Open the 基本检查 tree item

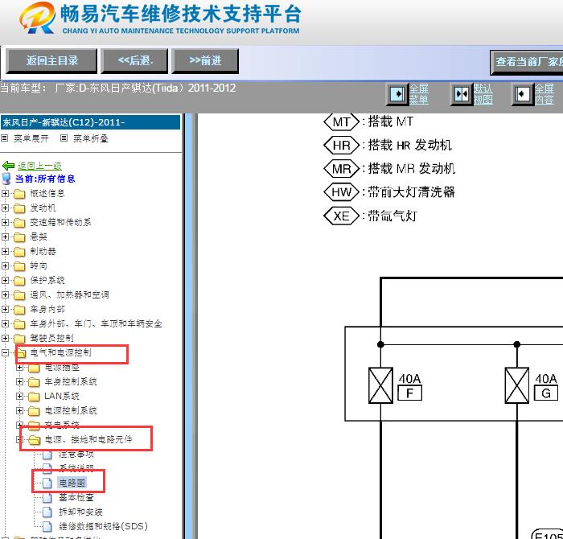point(76,497)
